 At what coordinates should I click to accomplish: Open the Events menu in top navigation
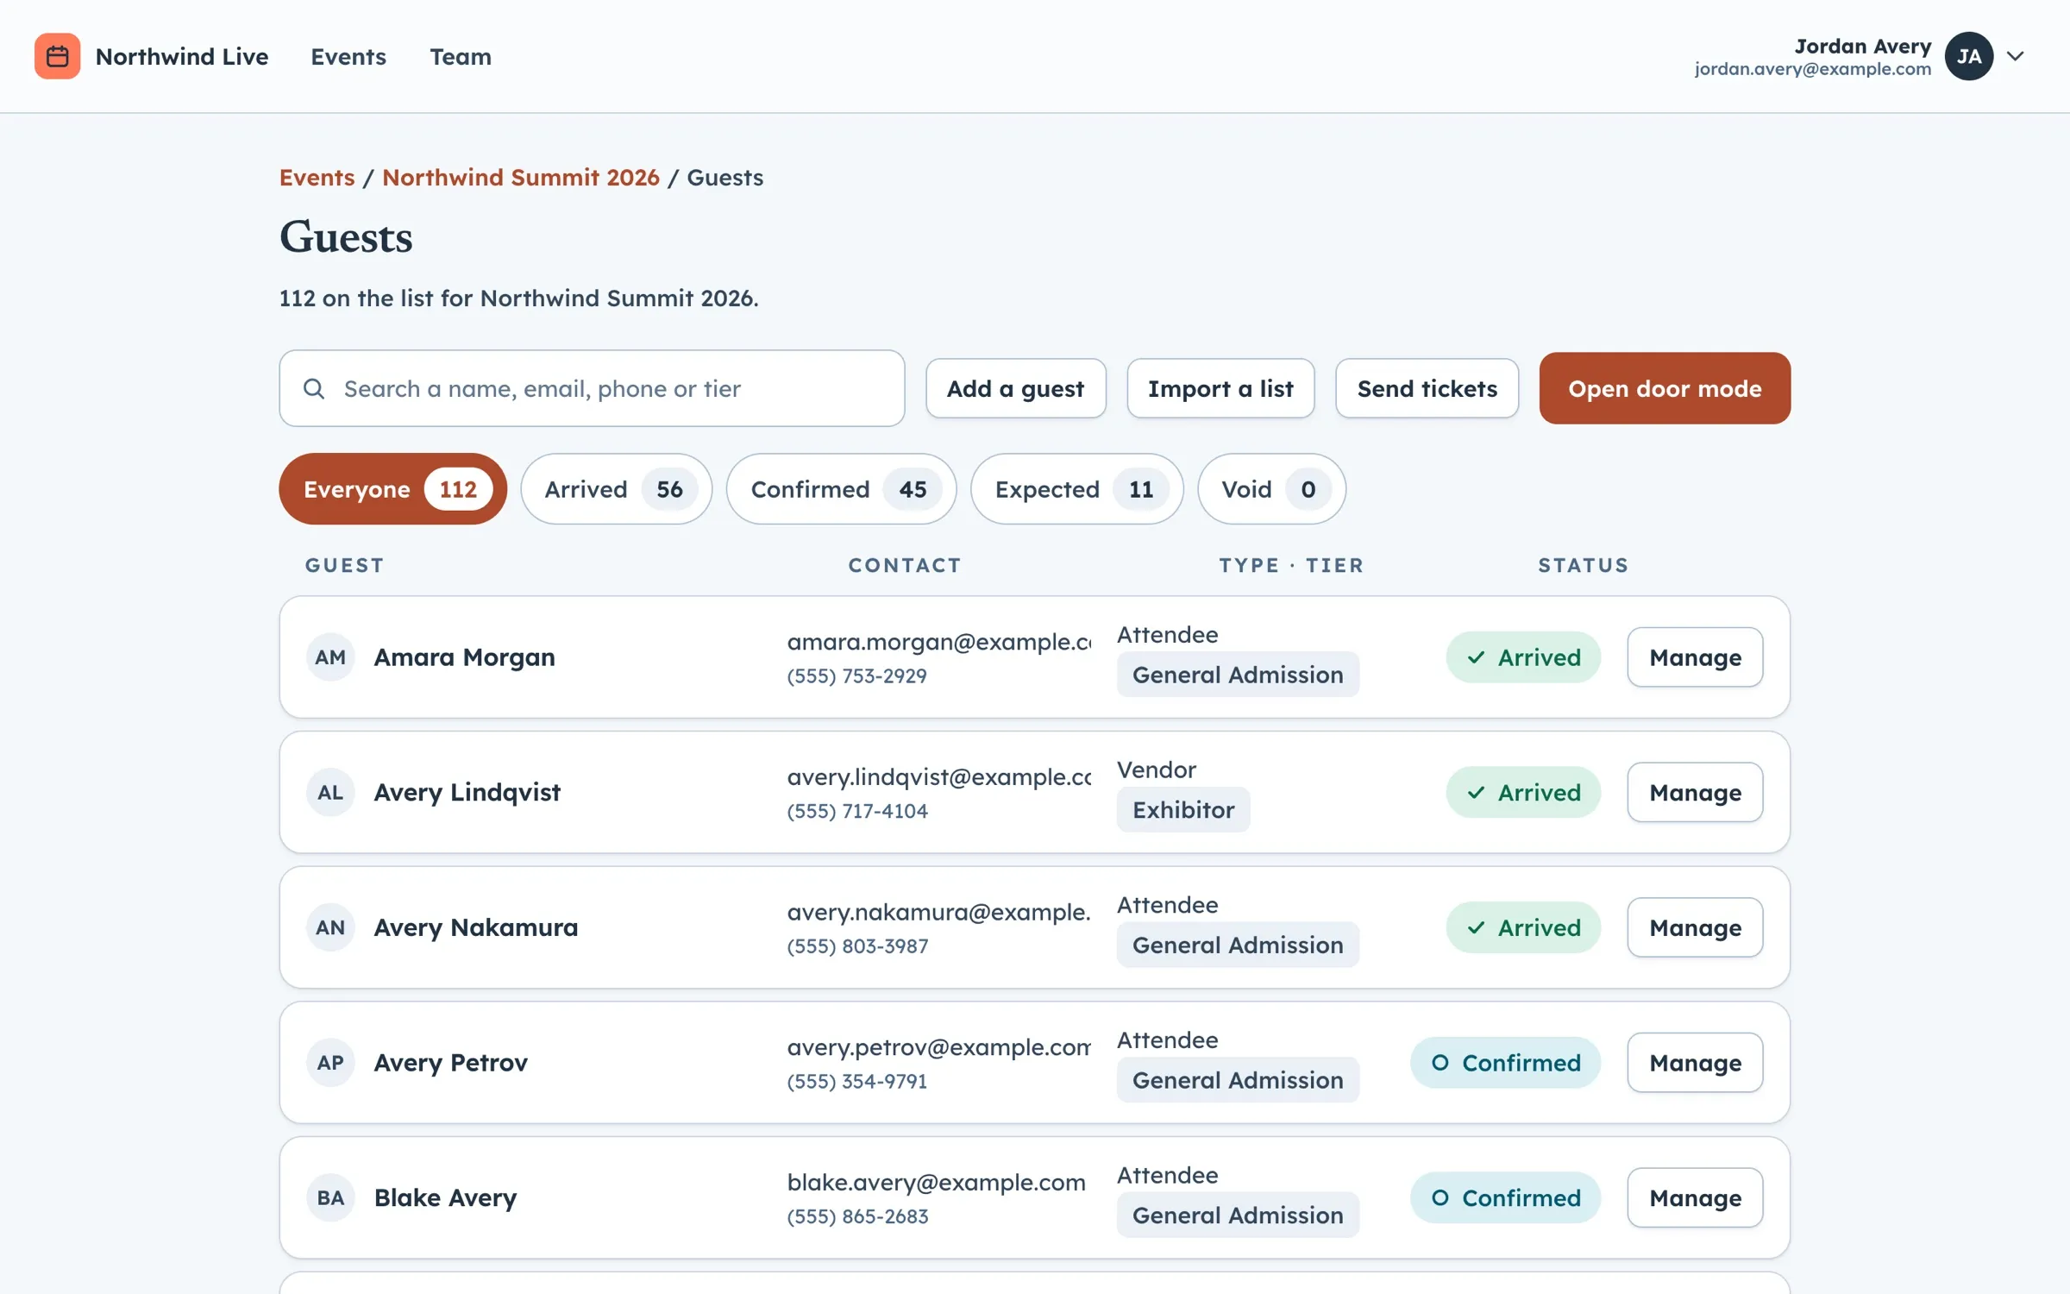coord(348,56)
